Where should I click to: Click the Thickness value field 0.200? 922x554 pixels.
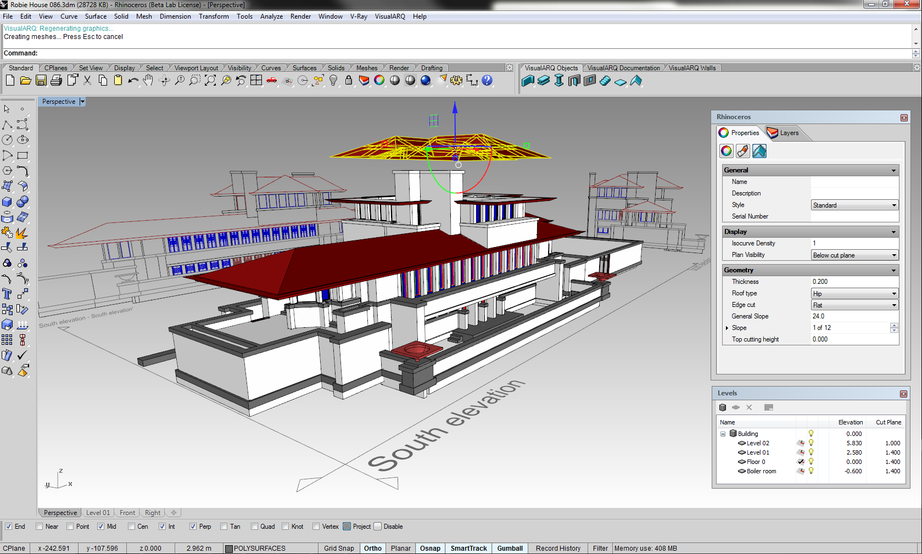click(x=854, y=282)
